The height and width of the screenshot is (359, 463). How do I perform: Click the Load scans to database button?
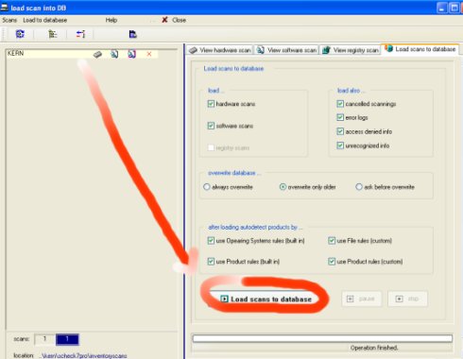(266, 299)
